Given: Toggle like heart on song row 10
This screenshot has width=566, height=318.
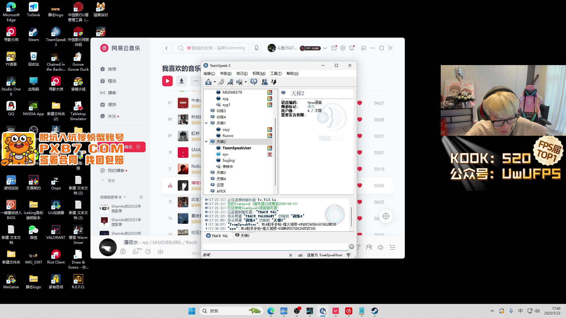Looking at the screenshot, I should point(360,153).
